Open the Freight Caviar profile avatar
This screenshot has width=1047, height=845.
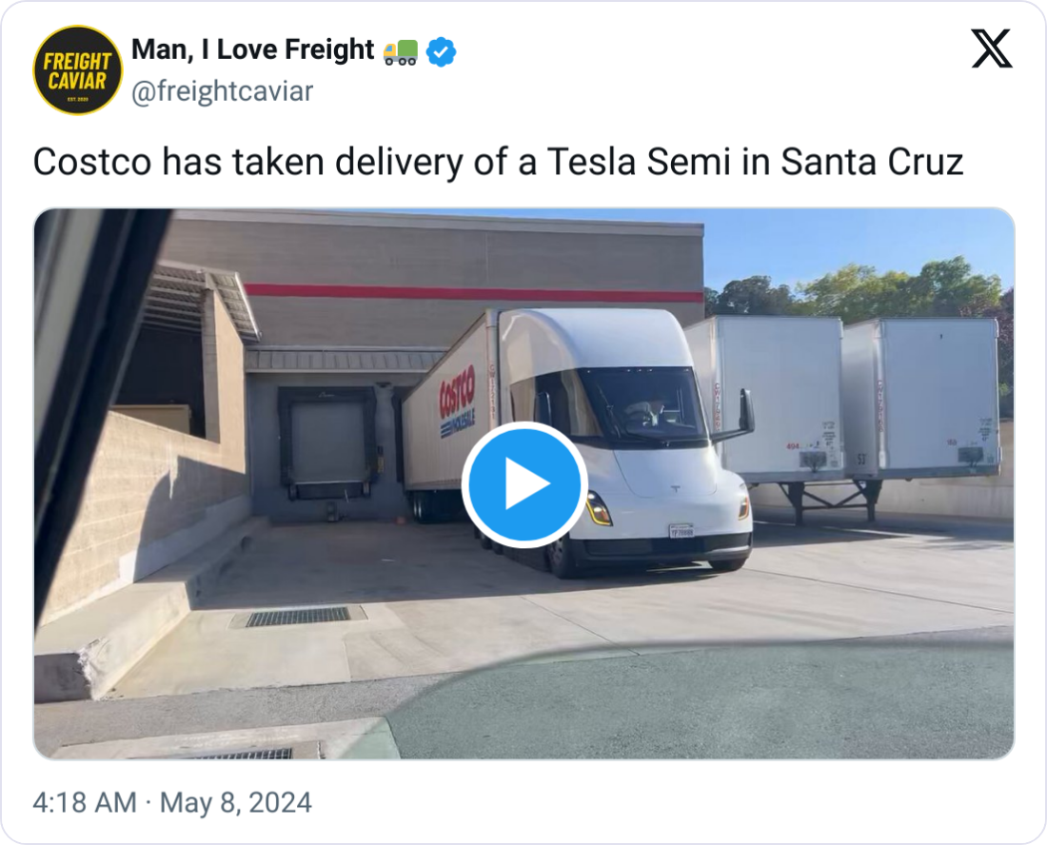coord(78,69)
